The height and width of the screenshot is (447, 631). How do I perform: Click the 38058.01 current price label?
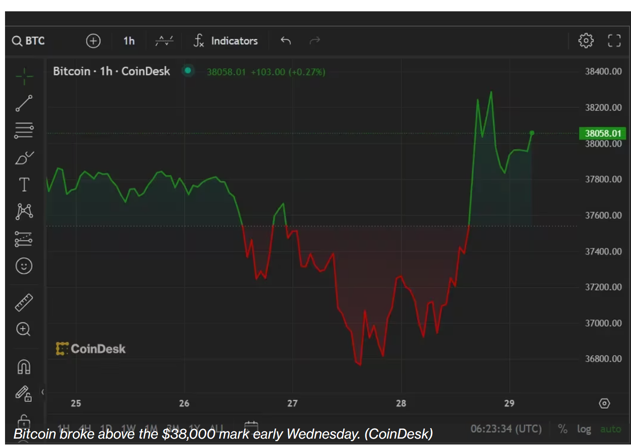(x=603, y=133)
